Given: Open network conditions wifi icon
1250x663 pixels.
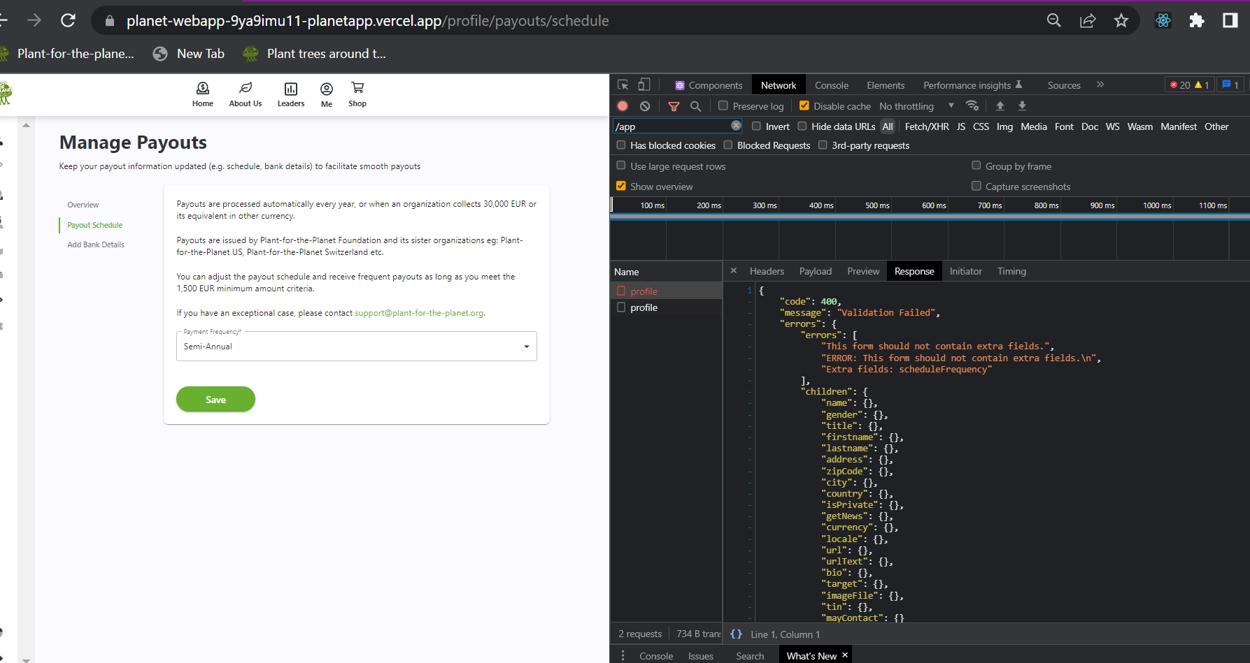Looking at the screenshot, I should (x=972, y=105).
